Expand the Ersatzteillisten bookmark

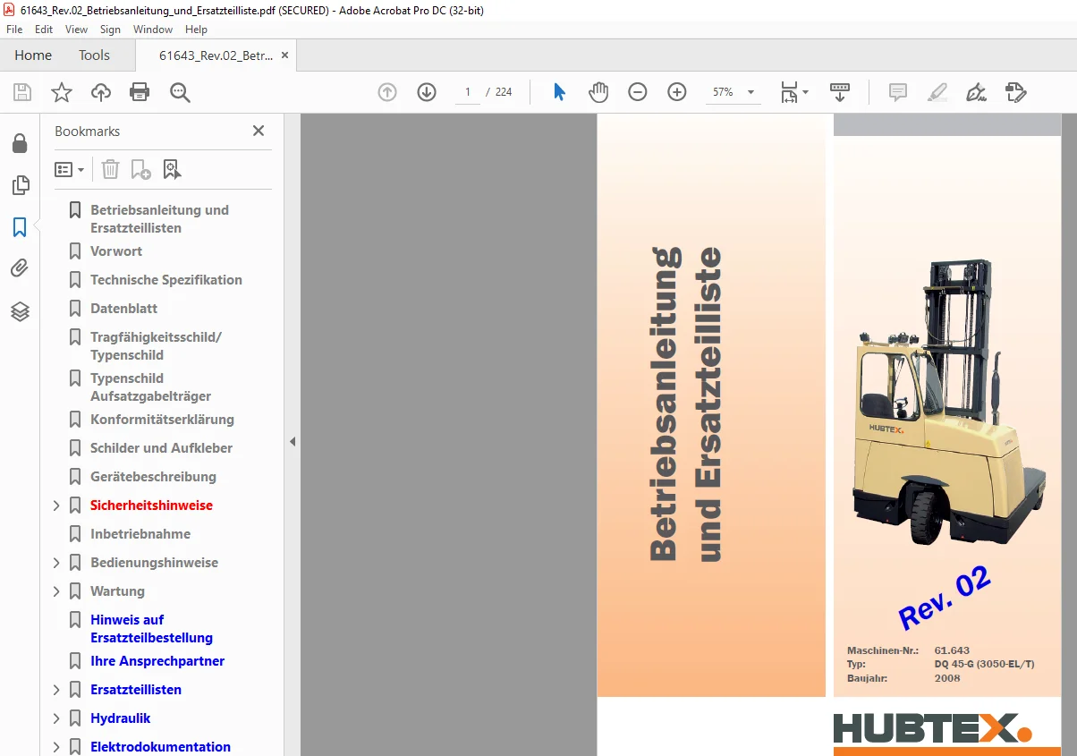point(56,690)
